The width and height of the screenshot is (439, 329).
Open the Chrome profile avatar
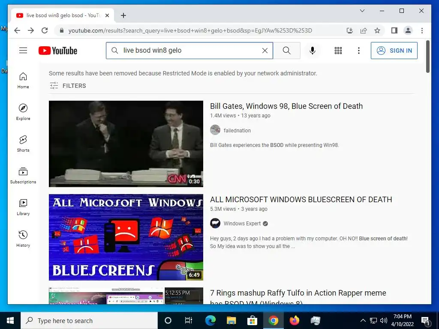click(x=408, y=30)
